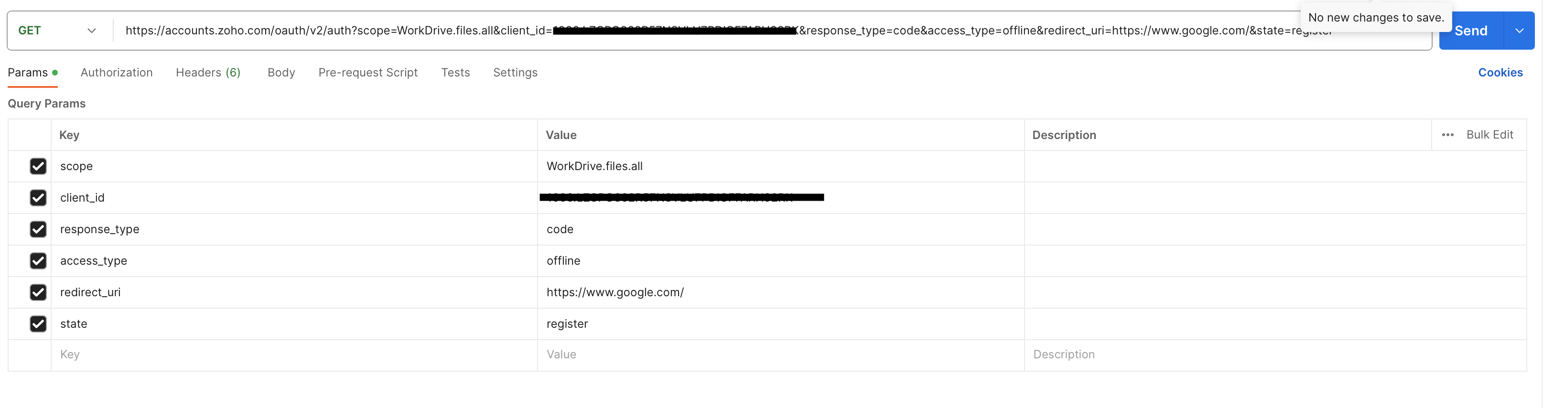Open the Headers (6) tab
The image size is (1554, 408).
coord(208,73)
